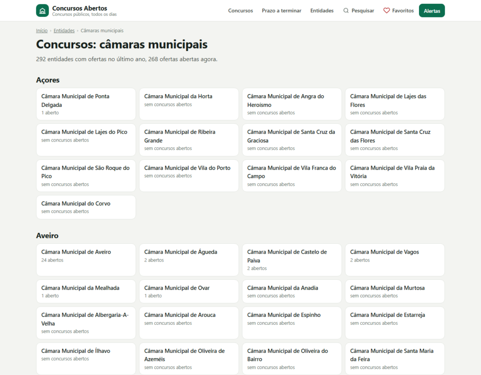This screenshot has width=481, height=375.
Task: Open Câmara Municipal de Aveiro card
Action: pyautogui.click(x=86, y=260)
